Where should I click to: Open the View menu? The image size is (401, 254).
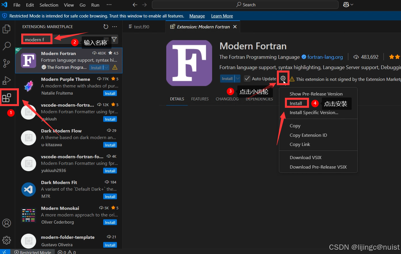(69, 5)
